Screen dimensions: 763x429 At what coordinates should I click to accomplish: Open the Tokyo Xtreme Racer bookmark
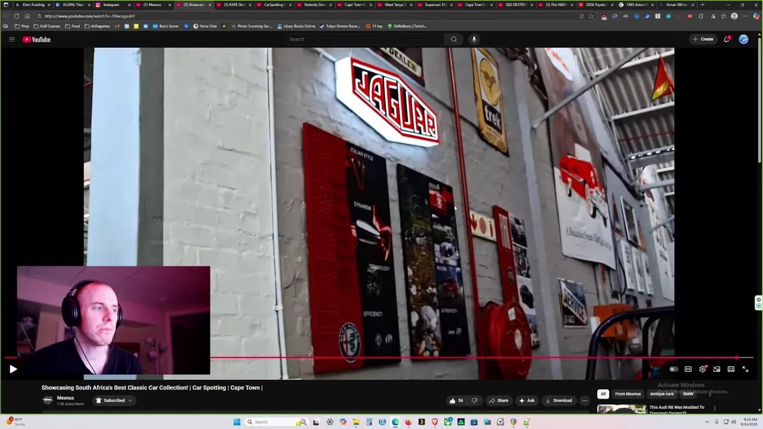click(340, 26)
